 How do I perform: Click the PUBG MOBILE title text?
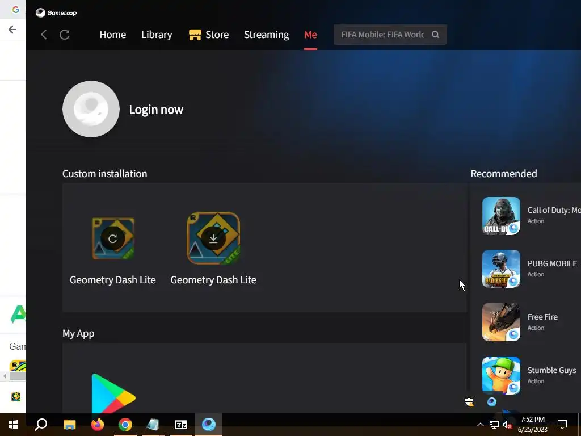pyautogui.click(x=552, y=263)
